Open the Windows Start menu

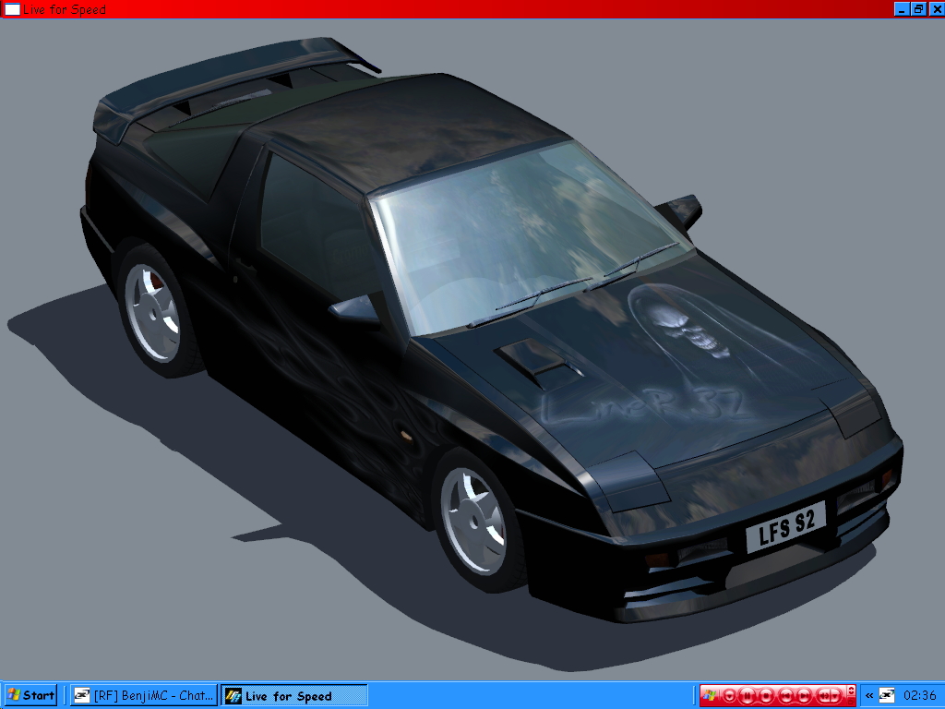tap(30, 695)
